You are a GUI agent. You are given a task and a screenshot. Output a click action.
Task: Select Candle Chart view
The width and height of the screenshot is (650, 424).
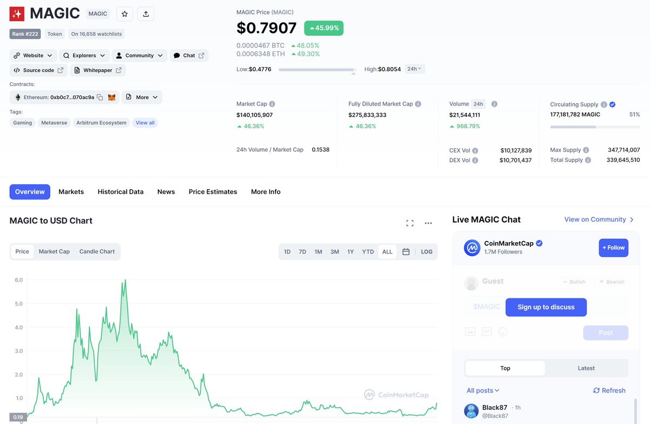[97, 251]
